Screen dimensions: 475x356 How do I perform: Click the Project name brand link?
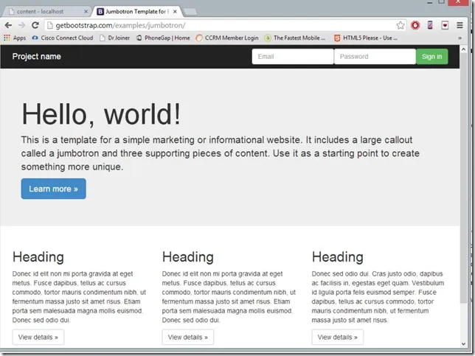pyautogui.click(x=37, y=57)
